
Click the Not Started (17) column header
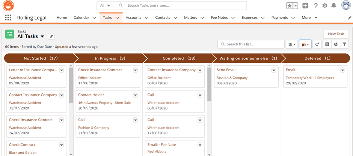41,58
